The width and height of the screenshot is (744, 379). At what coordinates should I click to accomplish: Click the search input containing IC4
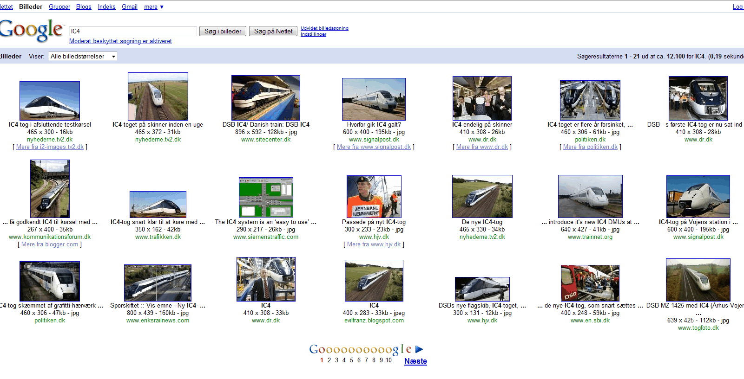coord(133,31)
